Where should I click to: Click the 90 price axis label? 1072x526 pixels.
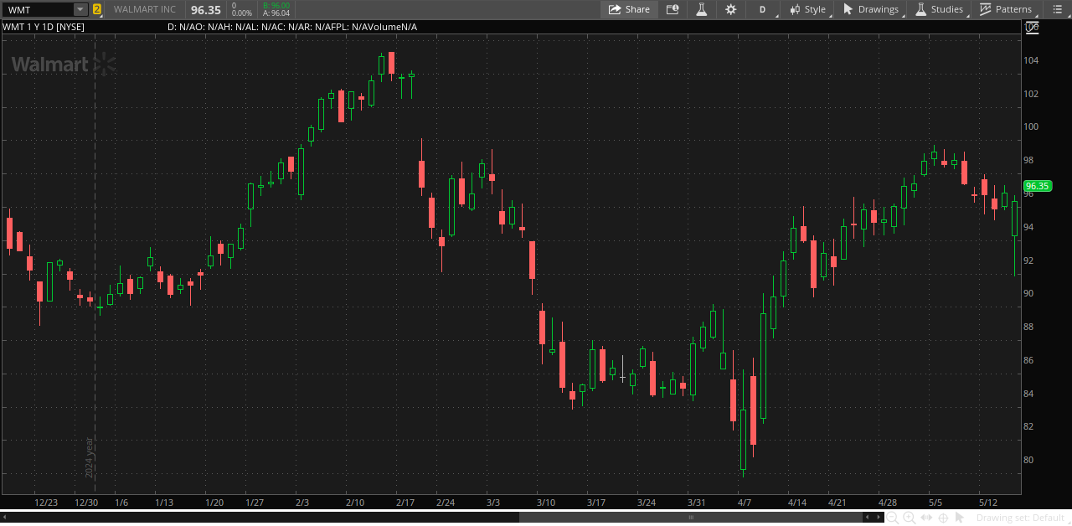pos(1028,293)
